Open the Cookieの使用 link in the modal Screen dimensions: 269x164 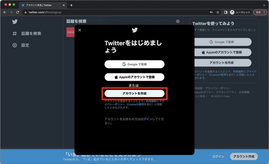tap(136, 104)
